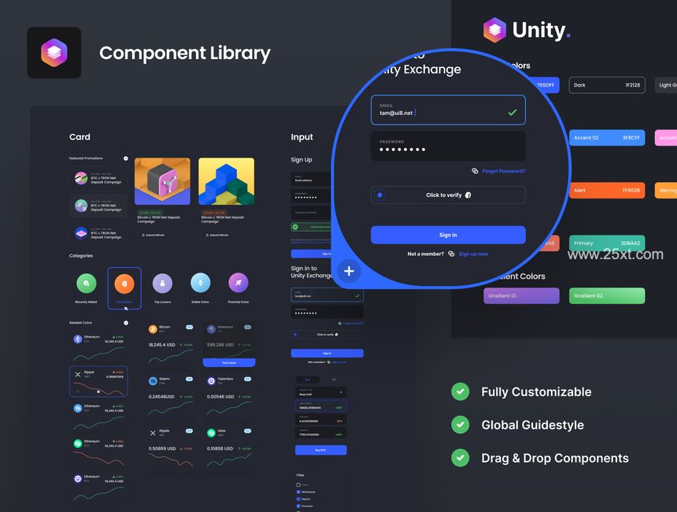Select radio dot in magnified Click to verify
The width and height of the screenshot is (677, 512).
tap(380, 195)
